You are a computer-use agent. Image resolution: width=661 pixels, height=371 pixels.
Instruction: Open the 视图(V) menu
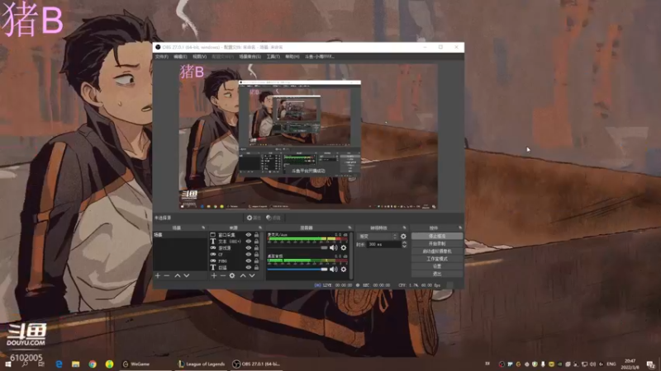(199, 56)
